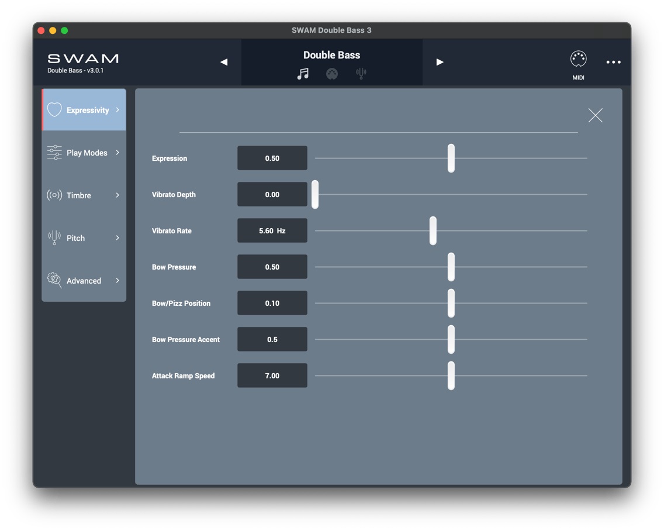Click the sound wave icon for Timbre

(54, 195)
